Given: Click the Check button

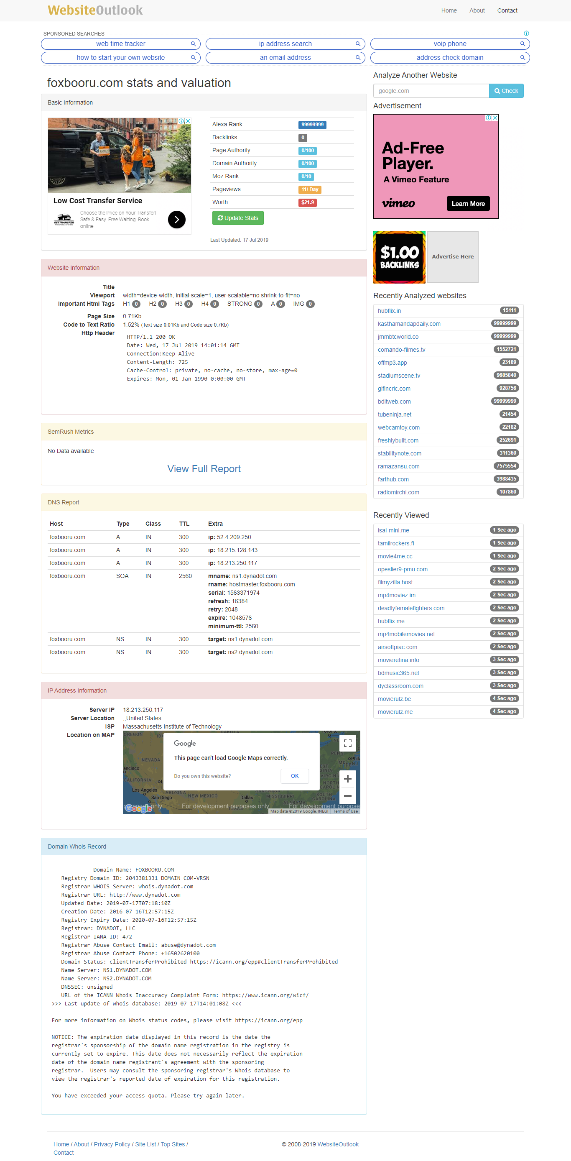Looking at the screenshot, I should point(506,91).
